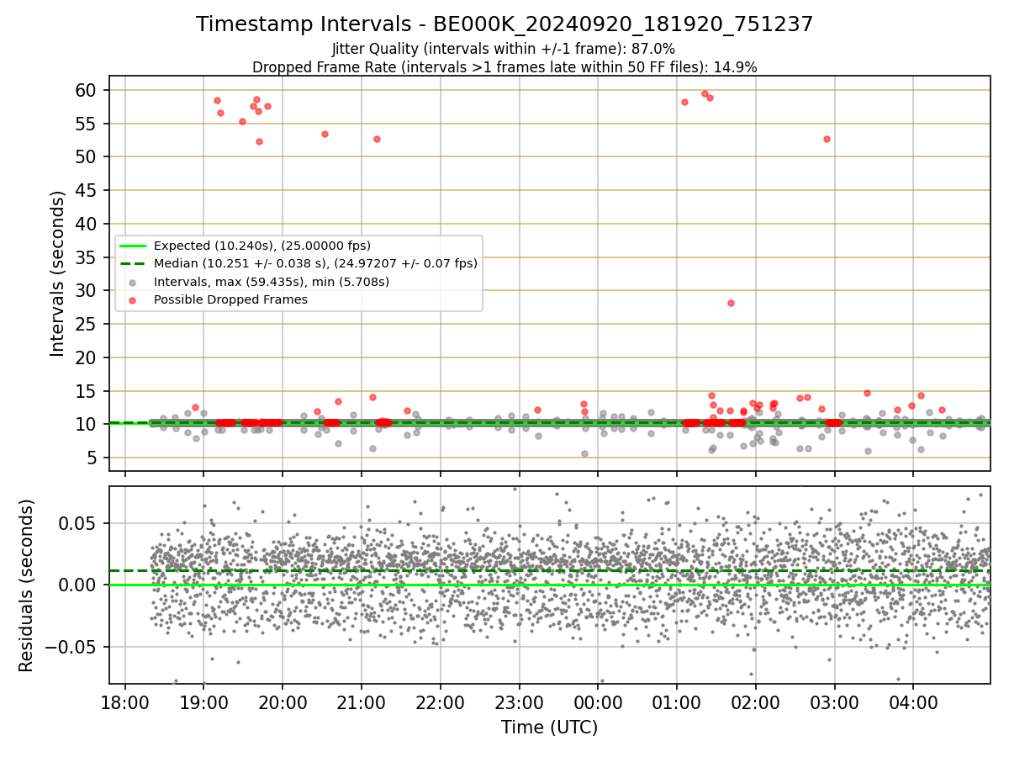Image resolution: width=1009 pixels, height=757 pixels.
Task: Click the 'Residuals (seconds)' y-axis label
Action: (x=27, y=585)
